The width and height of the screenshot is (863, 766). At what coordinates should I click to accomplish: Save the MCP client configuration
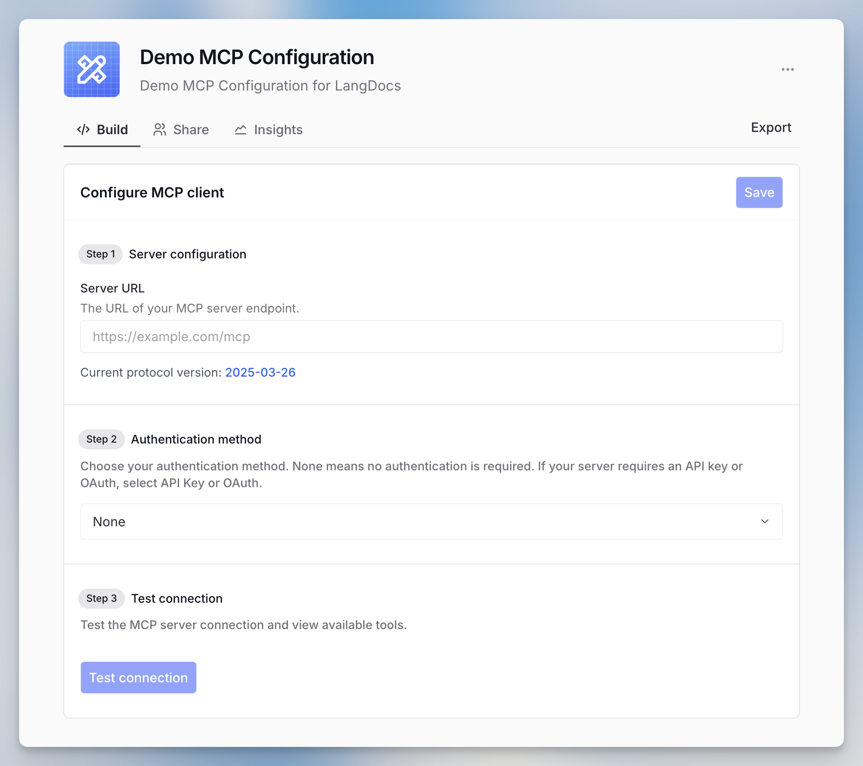point(759,192)
